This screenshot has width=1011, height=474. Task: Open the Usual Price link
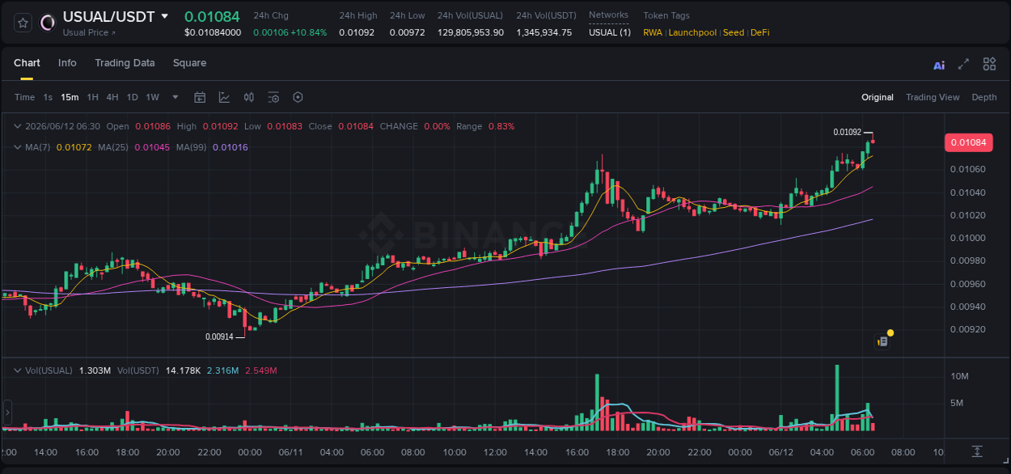(89, 32)
